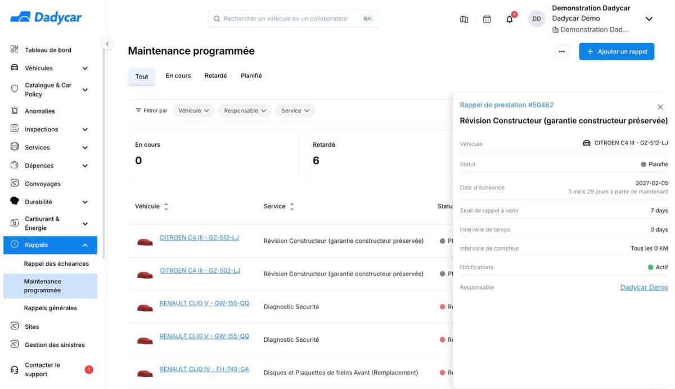Click the Dépenses icon in sidebar

click(15, 165)
